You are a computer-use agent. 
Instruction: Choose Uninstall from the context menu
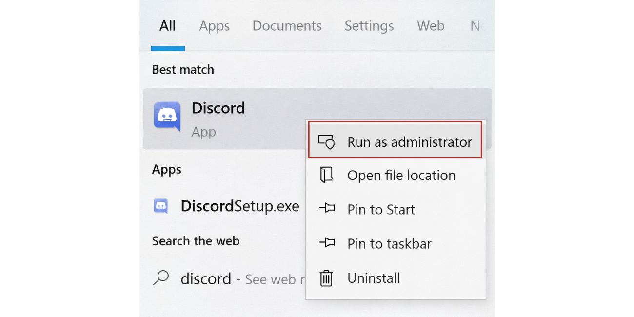click(374, 278)
